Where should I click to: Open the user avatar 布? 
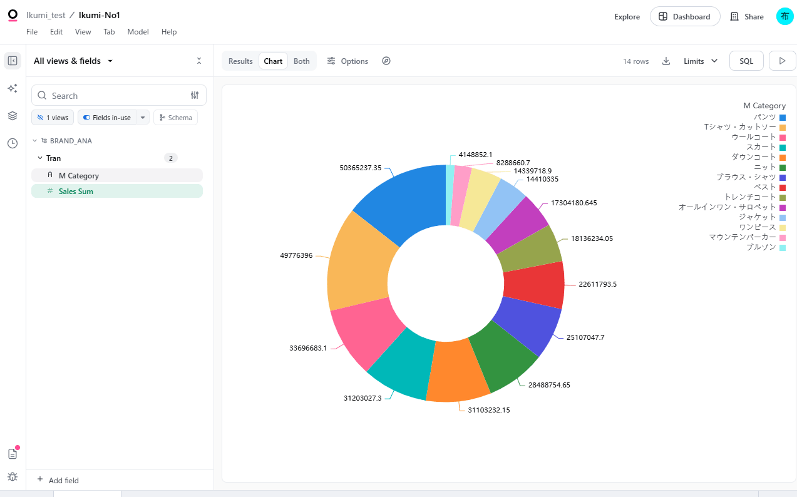tap(784, 16)
